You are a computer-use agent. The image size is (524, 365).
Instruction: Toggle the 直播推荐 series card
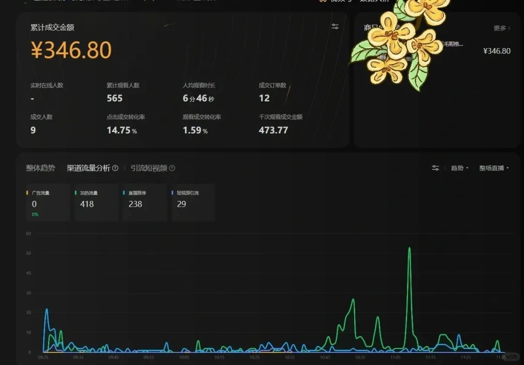[144, 202]
